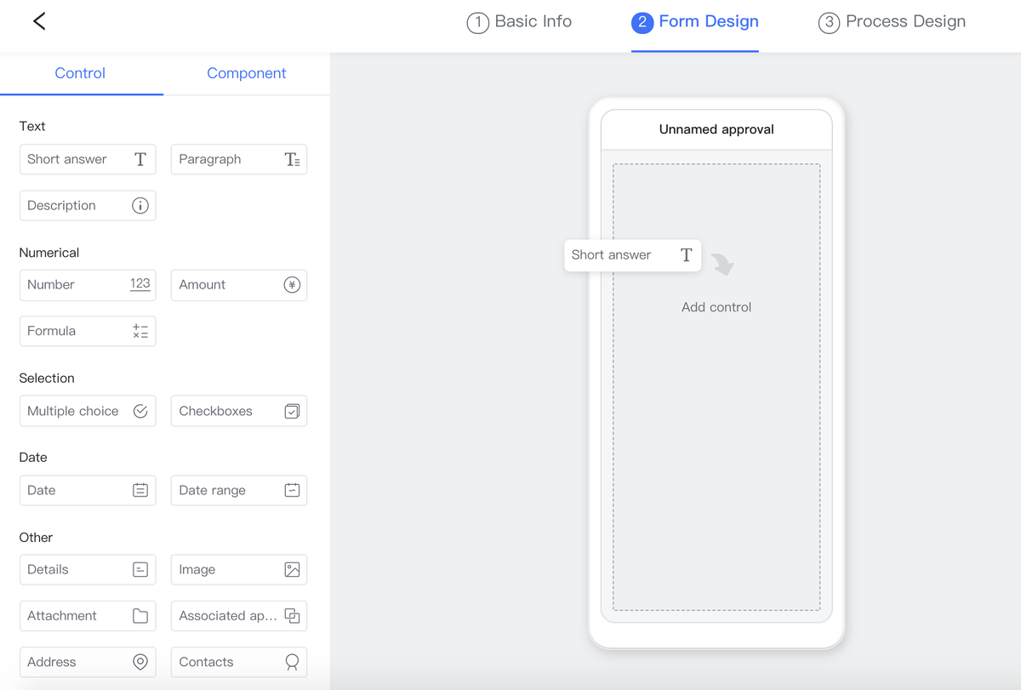The image size is (1021, 690).
Task: Select the Checkboxes control icon
Action: 292,411
